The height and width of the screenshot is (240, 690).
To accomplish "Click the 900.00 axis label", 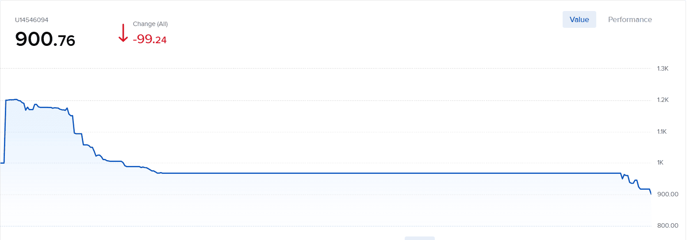I will tap(668, 194).
